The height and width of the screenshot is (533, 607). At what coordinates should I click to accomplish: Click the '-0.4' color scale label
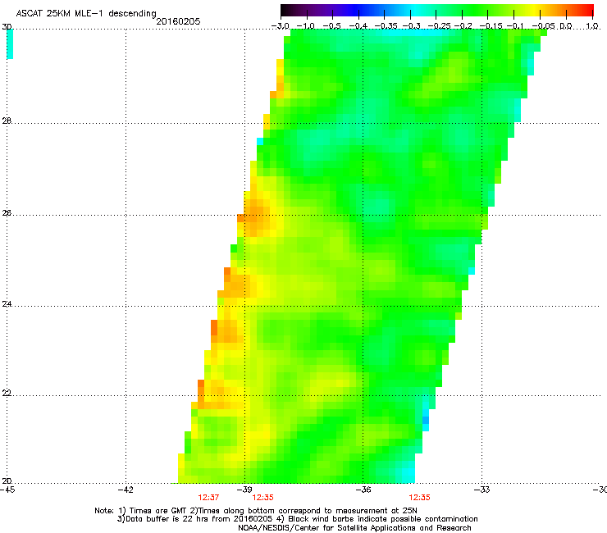click(358, 26)
